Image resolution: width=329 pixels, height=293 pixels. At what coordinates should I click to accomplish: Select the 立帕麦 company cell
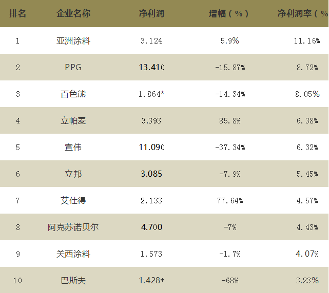73,121
